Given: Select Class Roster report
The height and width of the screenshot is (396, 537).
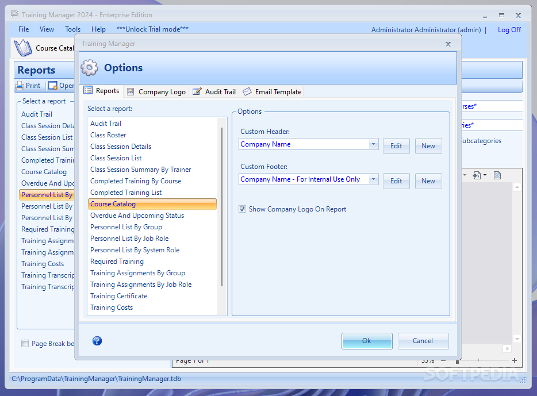Looking at the screenshot, I should 152,135.
